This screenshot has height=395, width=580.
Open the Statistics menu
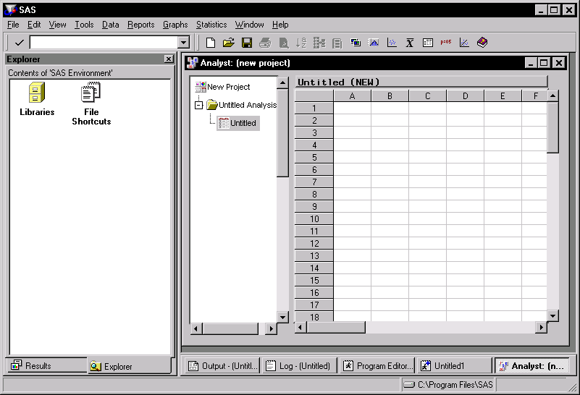click(211, 25)
